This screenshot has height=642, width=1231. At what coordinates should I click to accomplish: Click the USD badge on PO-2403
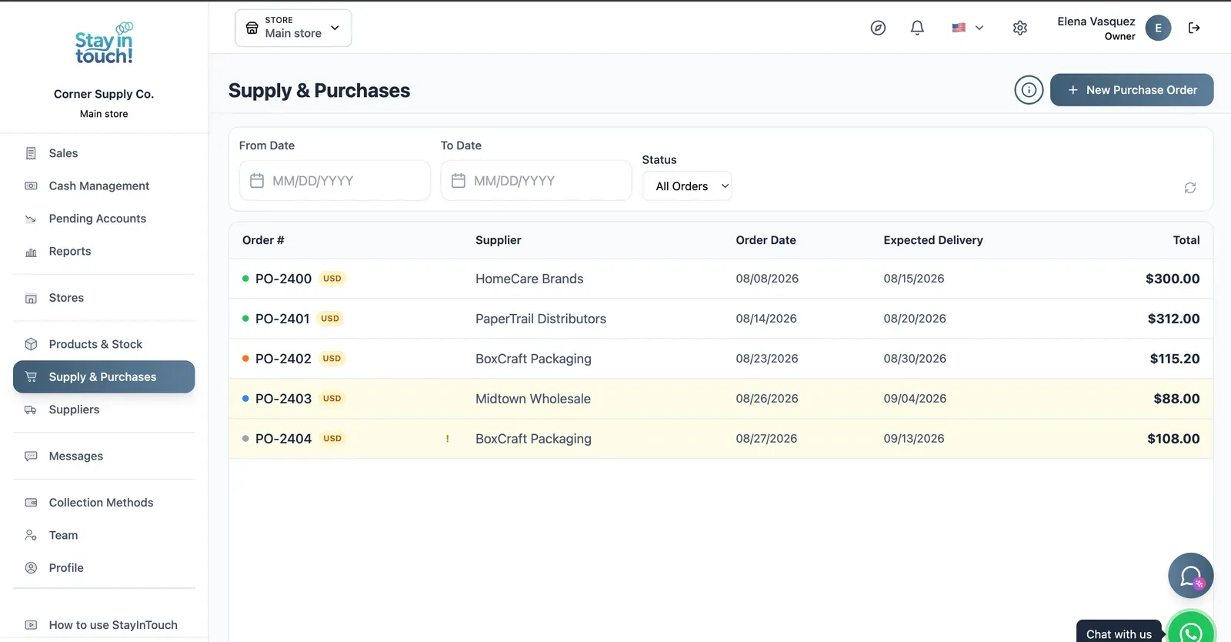[x=332, y=399]
